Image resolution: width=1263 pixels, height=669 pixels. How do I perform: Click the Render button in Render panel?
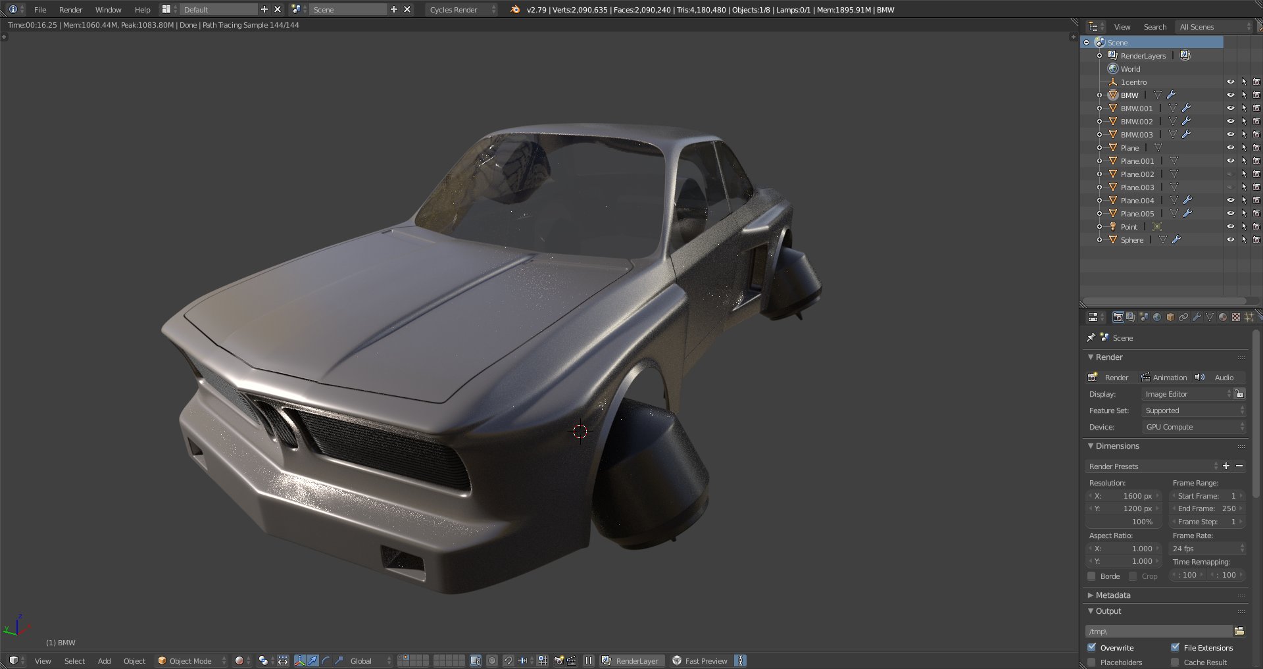coord(1111,377)
